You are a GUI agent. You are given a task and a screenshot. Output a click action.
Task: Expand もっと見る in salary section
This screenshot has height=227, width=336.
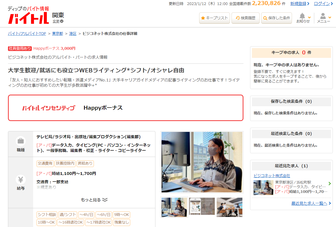click(94, 200)
